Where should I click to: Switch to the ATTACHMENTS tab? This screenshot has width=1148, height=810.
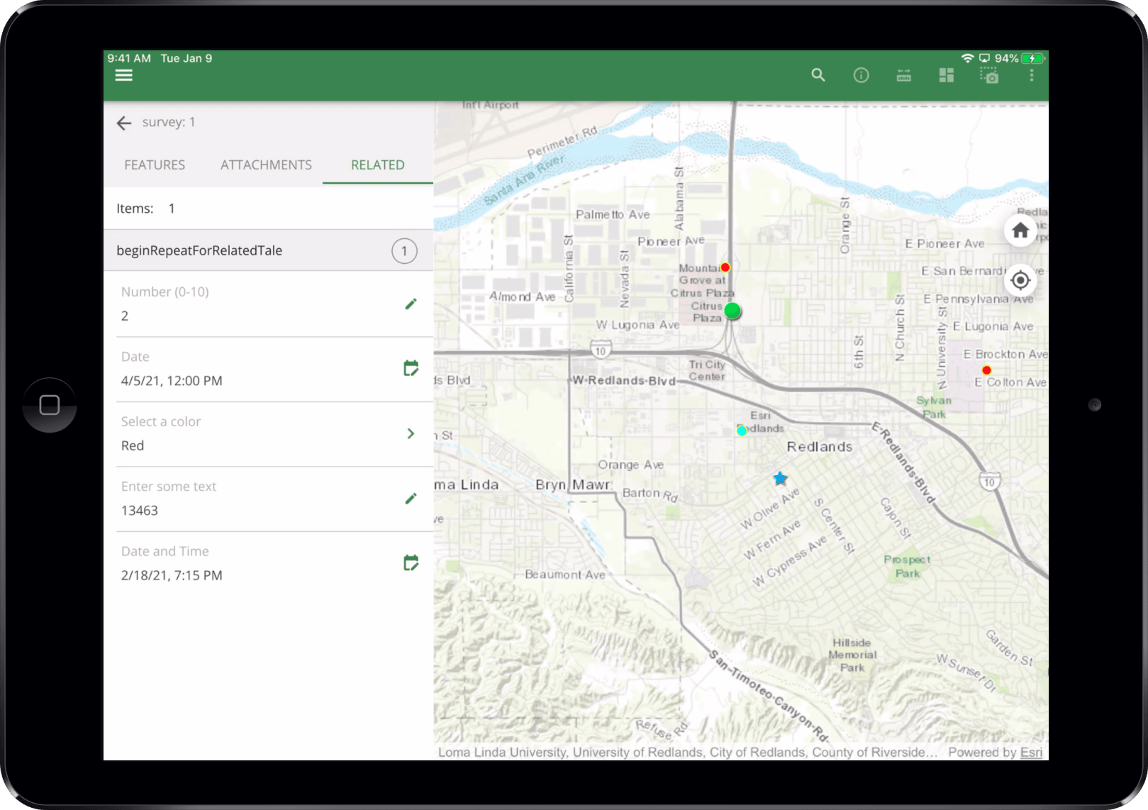[265, 165]
